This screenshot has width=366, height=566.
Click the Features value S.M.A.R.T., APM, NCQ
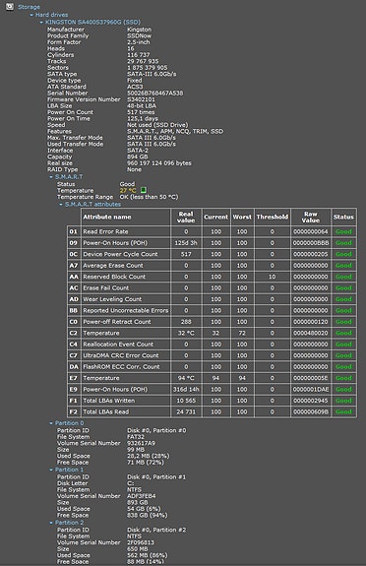(x=175, y=131)
